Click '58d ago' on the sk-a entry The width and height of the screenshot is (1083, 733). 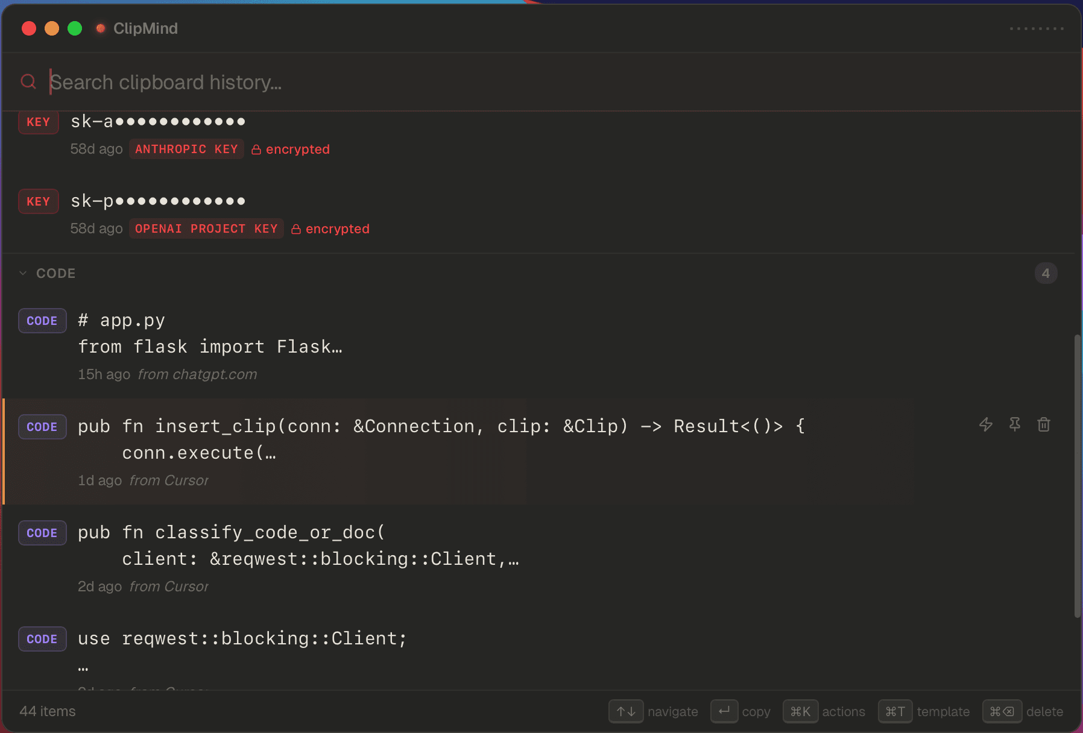(x=96, y=149)
